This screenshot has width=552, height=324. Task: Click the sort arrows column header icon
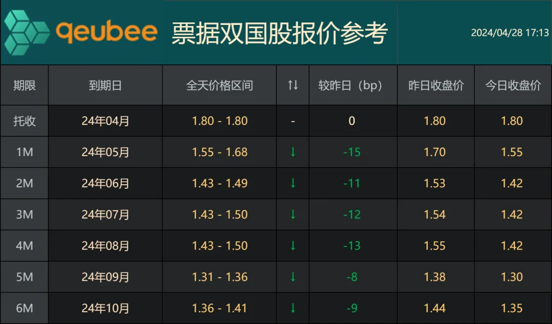click(x=293, y=85)
